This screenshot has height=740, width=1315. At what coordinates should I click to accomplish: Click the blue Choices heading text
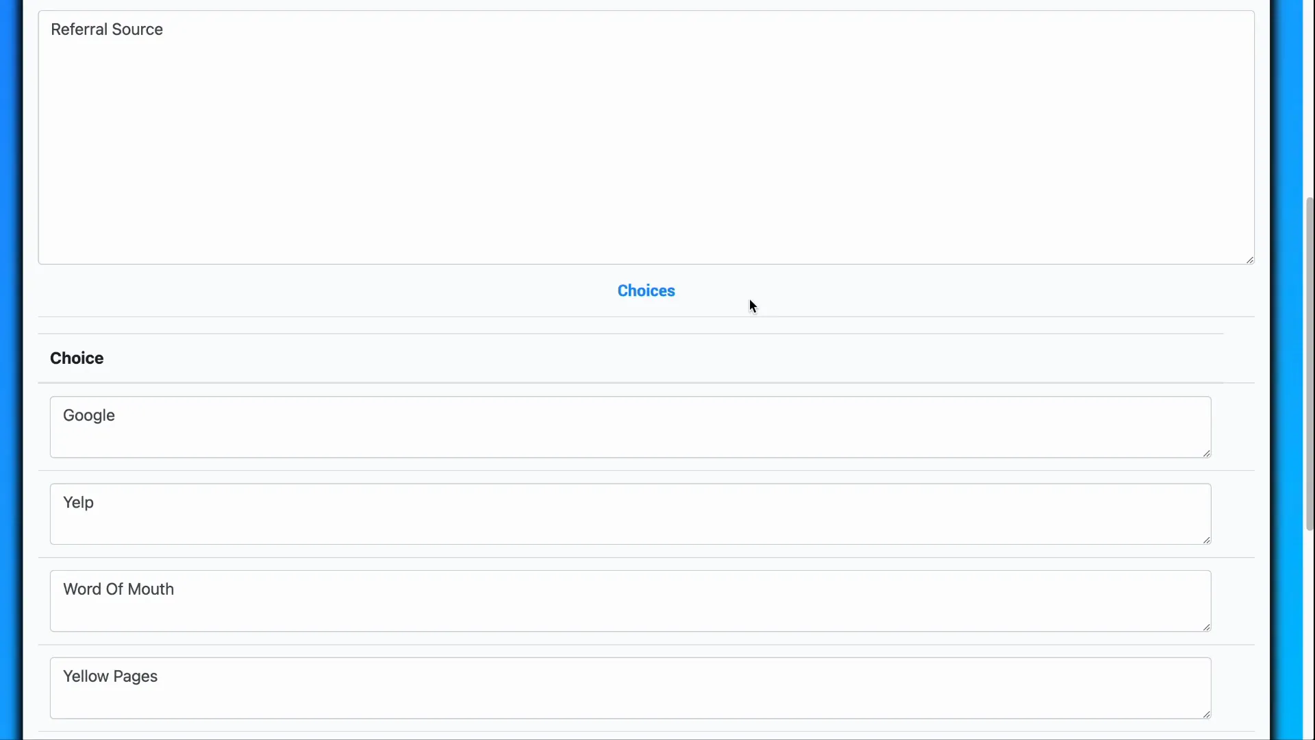click(x=644, y=290)
